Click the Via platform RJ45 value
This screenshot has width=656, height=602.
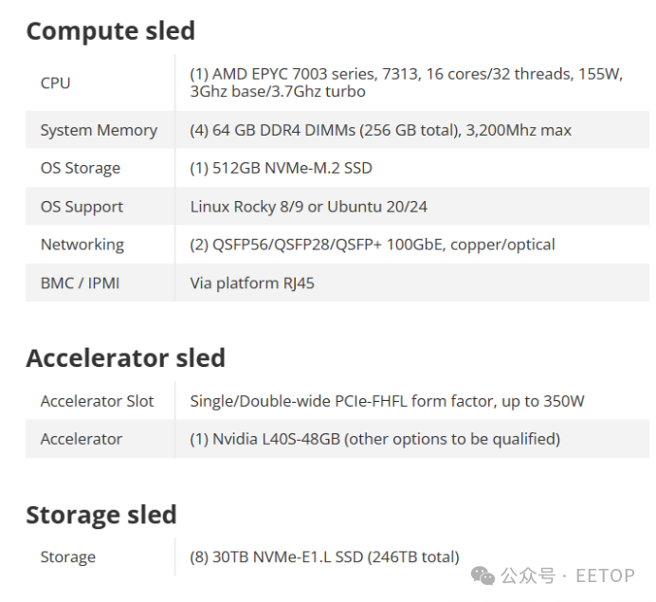point(252,283)
